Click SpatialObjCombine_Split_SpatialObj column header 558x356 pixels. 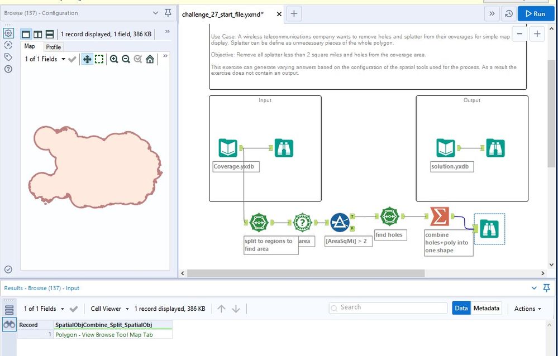pos(113,325)
